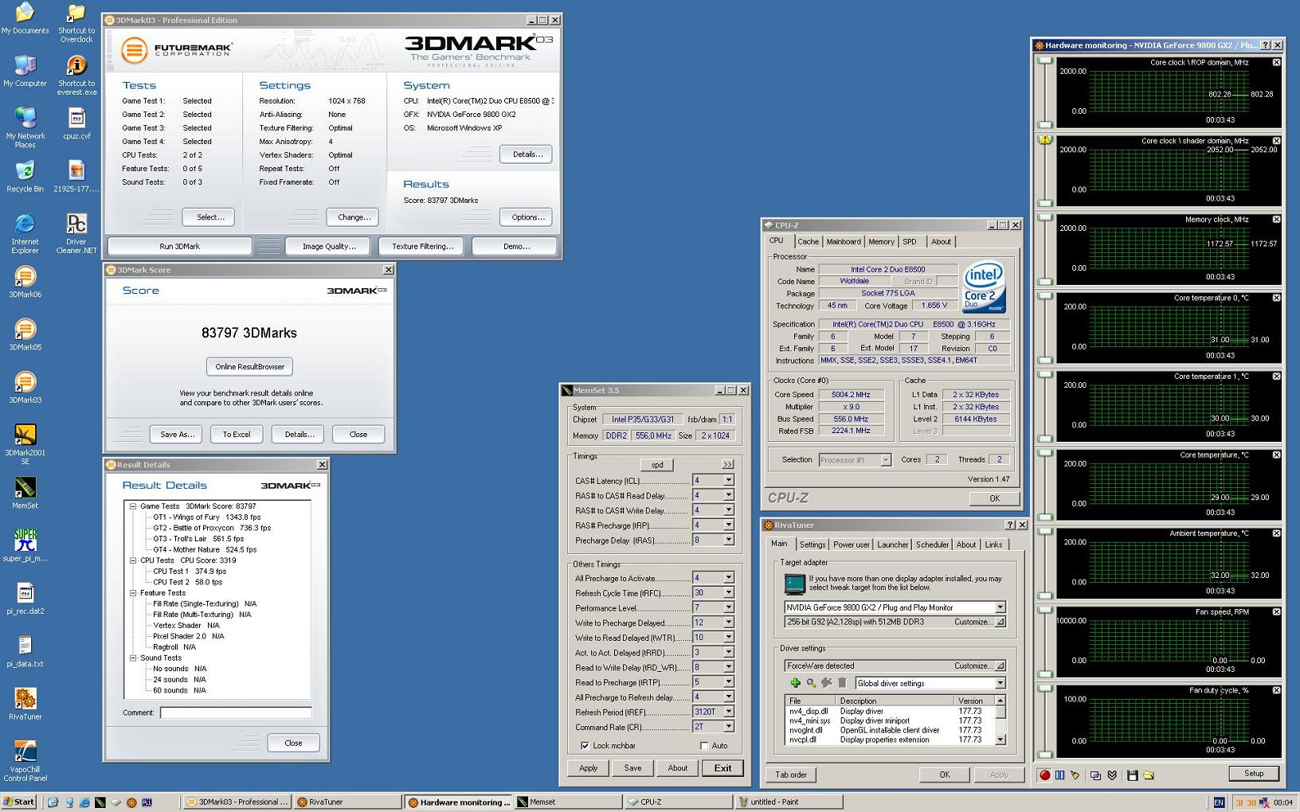Open the Refresh Cycle Time (tRFC) dropdown
The height and width of the screenshot is (812, 1300).
coord(728,593)
